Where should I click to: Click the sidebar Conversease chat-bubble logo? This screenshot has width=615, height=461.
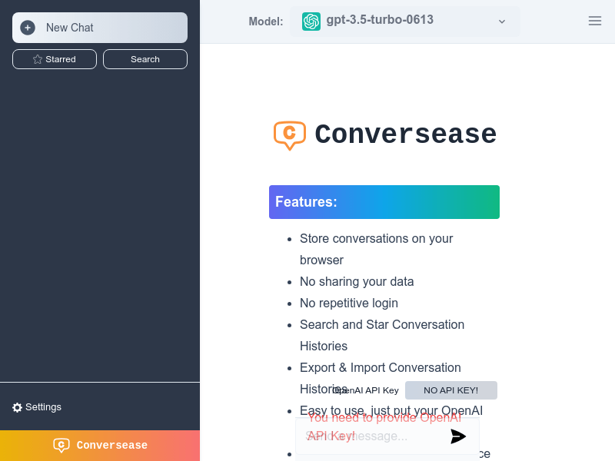coord(61,446)
